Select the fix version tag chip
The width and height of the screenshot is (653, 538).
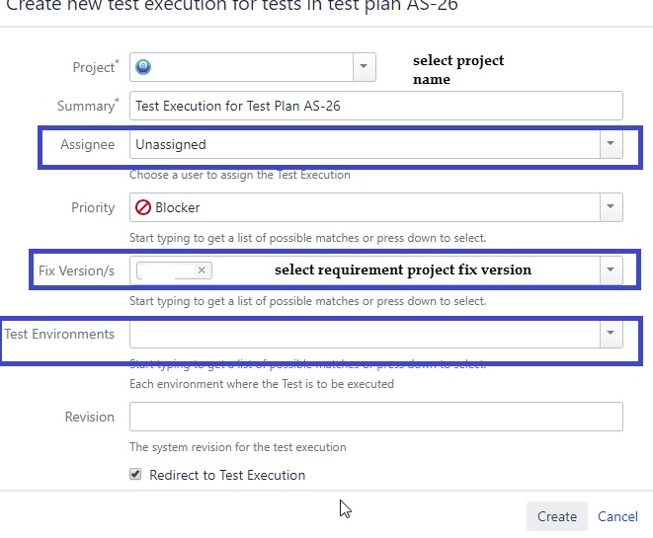point(166,269)
